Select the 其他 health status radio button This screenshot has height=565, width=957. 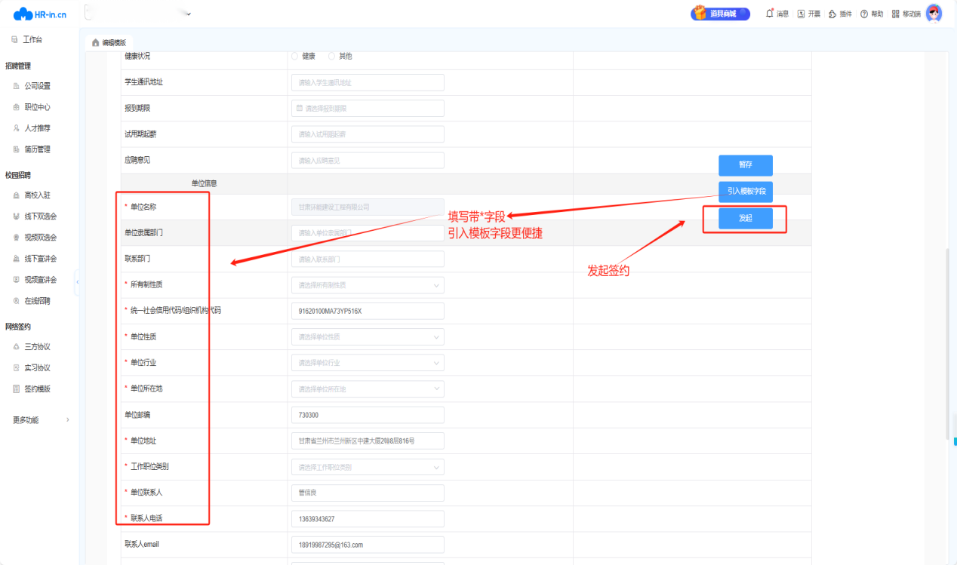click(331, 56)
